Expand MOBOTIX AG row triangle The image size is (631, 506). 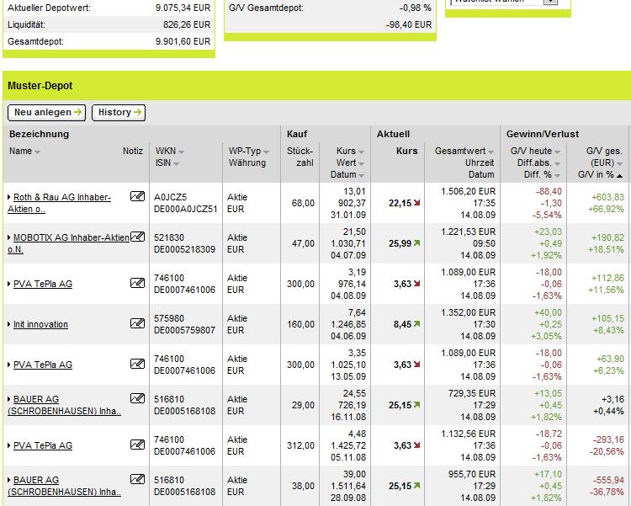pos(9,237)
